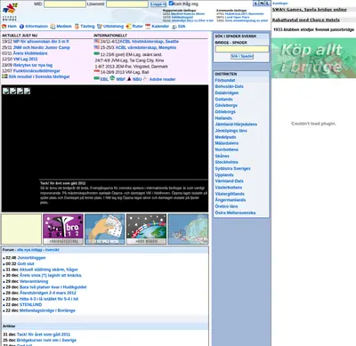This screenshot has height=346, width=356.
Task: Select large font size L button
Action: point(267,4)
